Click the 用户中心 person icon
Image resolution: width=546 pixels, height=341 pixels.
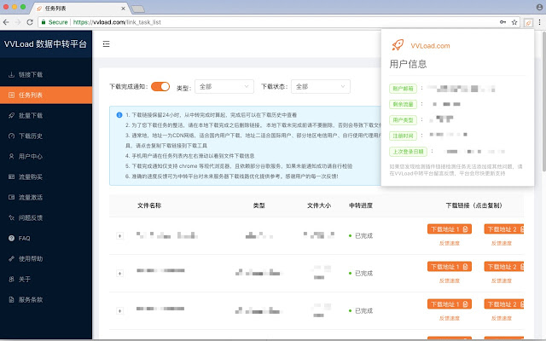pyautogui.click(x=11, y=157)
